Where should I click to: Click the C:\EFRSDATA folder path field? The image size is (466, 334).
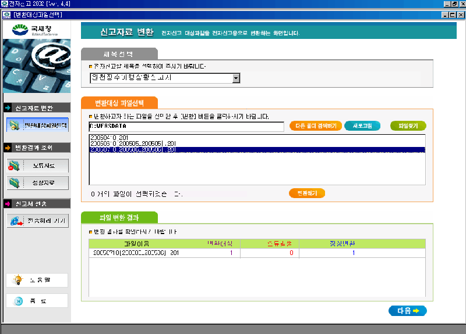click(x=186, y=126)
